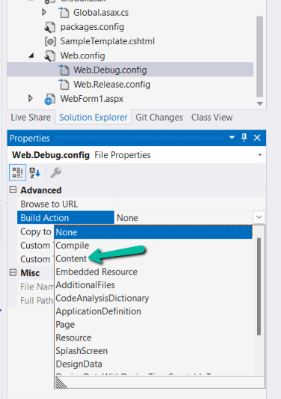Select WebForm1.aspx in Solution Explorer
The height and width of the screenshot is (399, 281).
point(92,99)
